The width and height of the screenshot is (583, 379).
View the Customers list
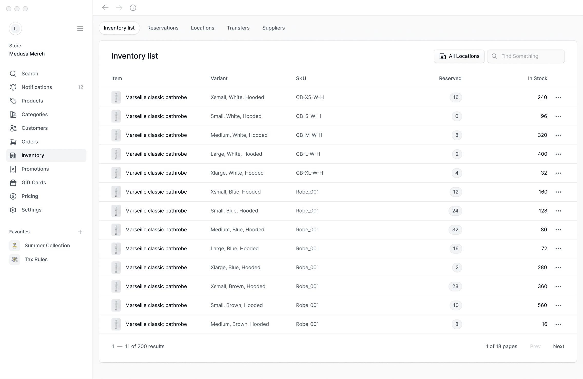click(x=34, y=128)
